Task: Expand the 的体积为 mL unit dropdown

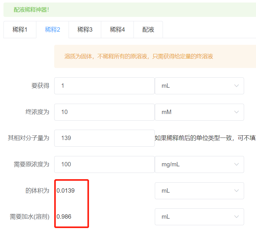Action: pos(199,191)
